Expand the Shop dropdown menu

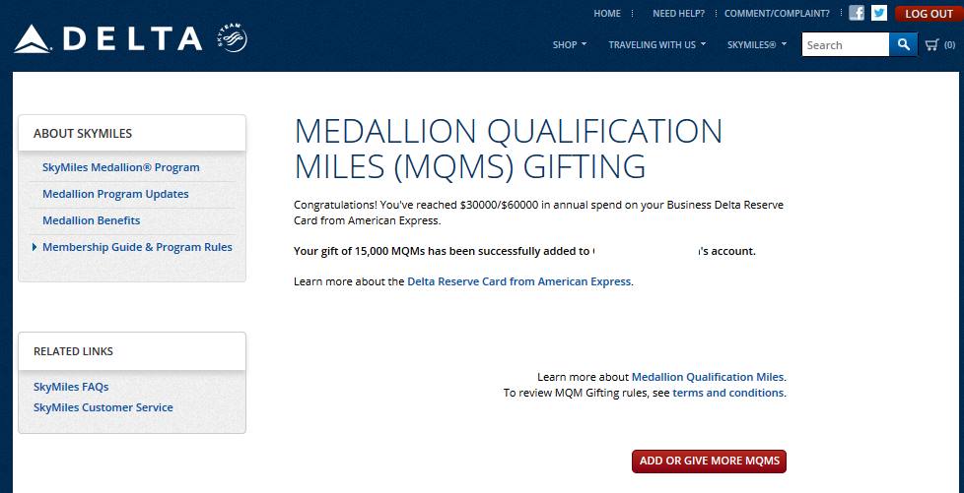pos(570,44)
